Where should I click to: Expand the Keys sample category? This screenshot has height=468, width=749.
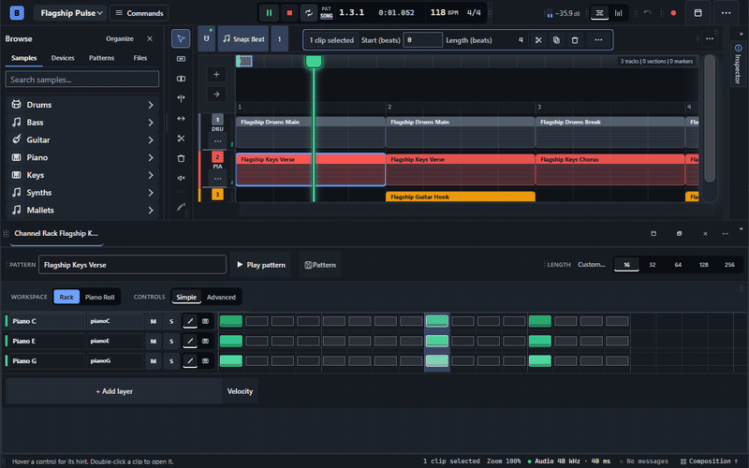[x=82, y=175]
